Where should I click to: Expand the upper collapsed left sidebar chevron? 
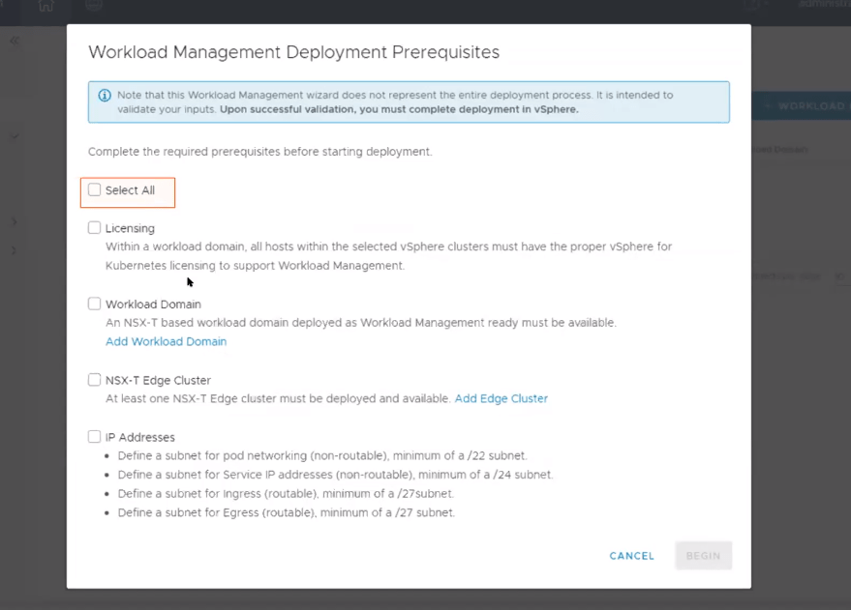15,222
